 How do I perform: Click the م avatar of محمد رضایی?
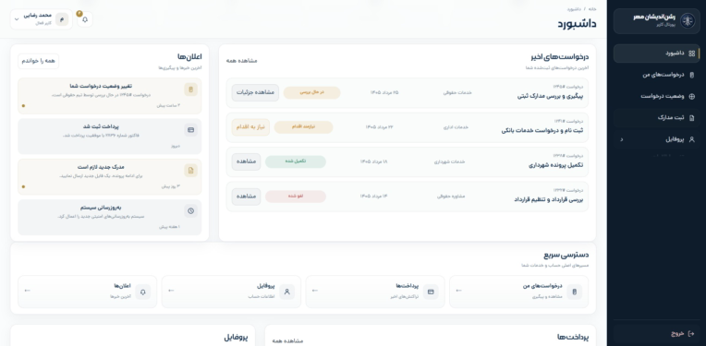(x=62, y=19)
